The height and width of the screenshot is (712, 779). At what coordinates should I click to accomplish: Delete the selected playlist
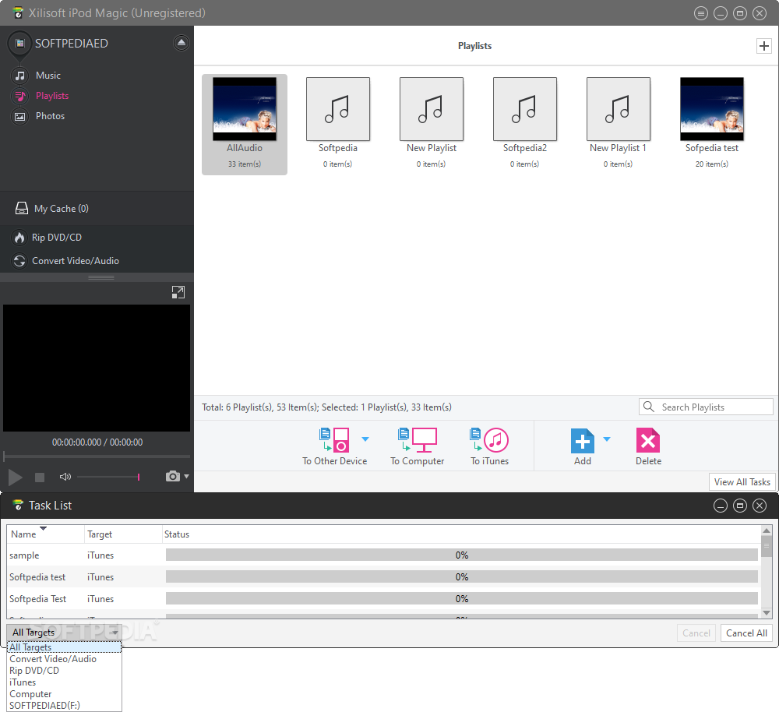click(x=648, y=446)
